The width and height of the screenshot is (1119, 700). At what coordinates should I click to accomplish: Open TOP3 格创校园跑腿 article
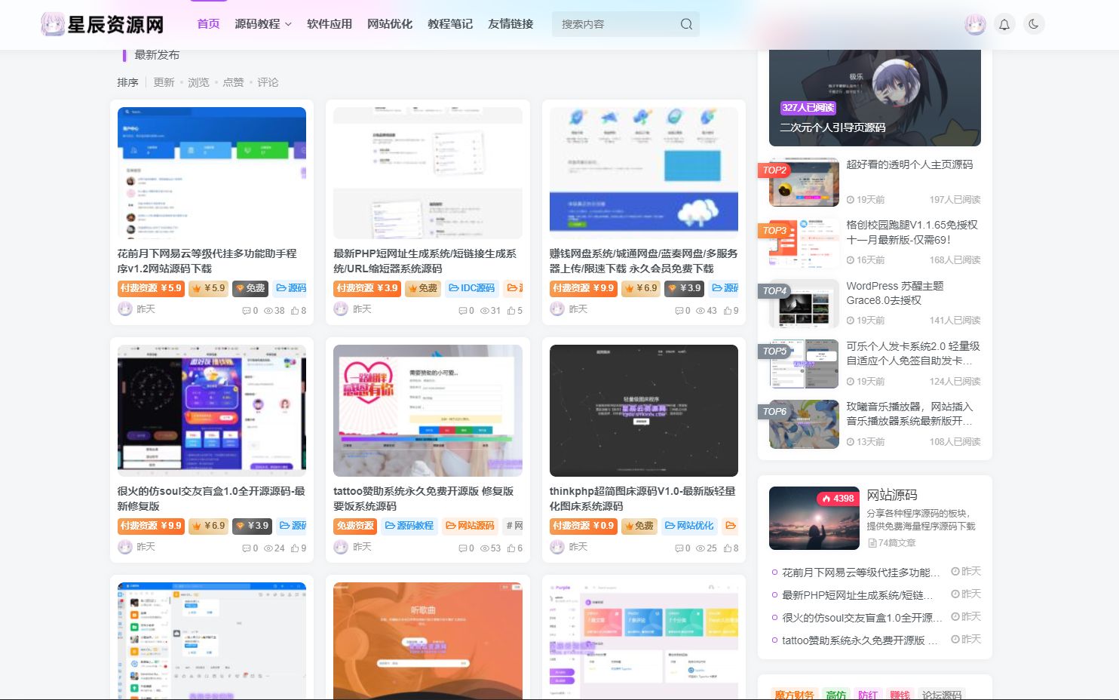pyautogui.click(x=912, y=232)
